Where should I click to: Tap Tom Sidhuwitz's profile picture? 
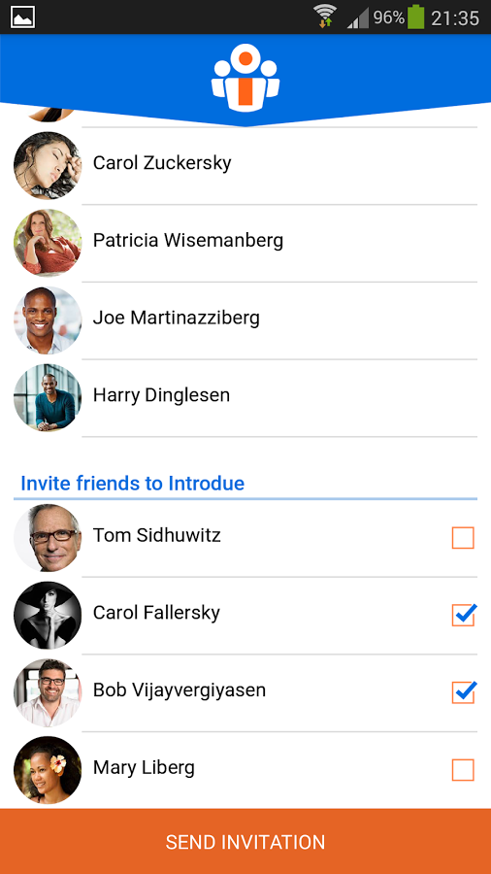coord(48,538)
